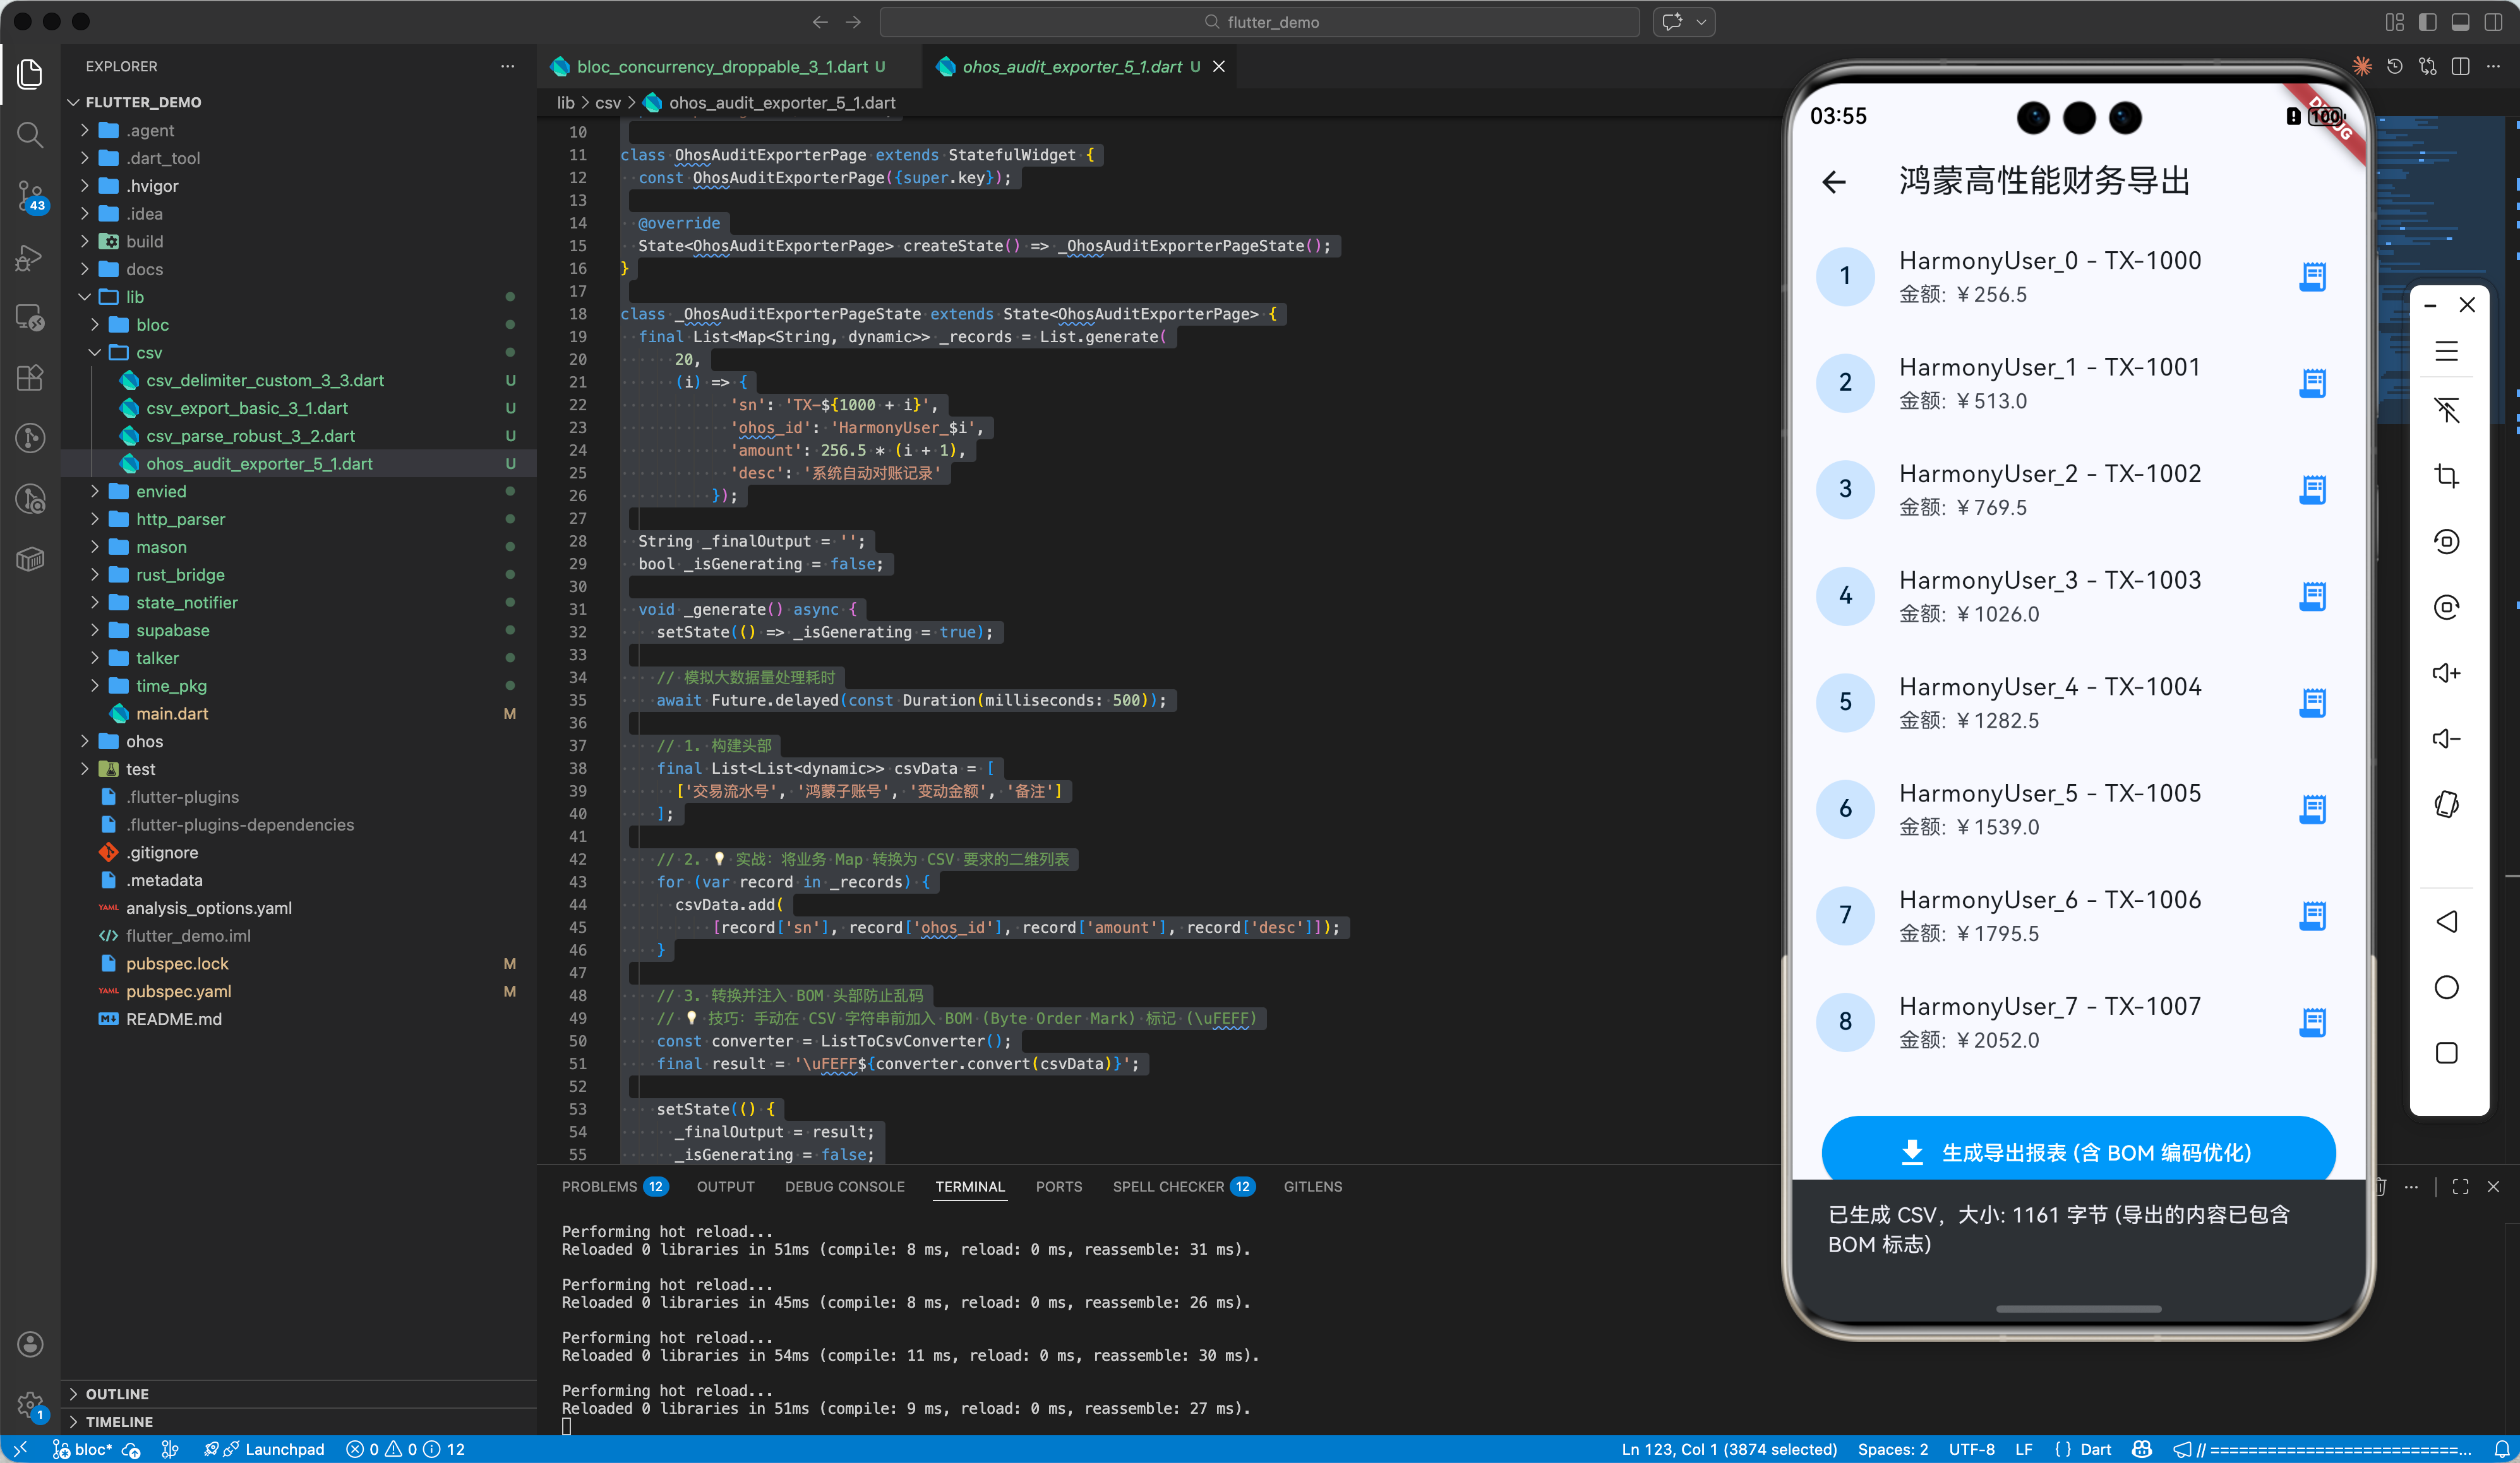Click Dart language mode in status bar
The width and height of the screenshot is (2520, 1463).
[x=2094, y=1449]
